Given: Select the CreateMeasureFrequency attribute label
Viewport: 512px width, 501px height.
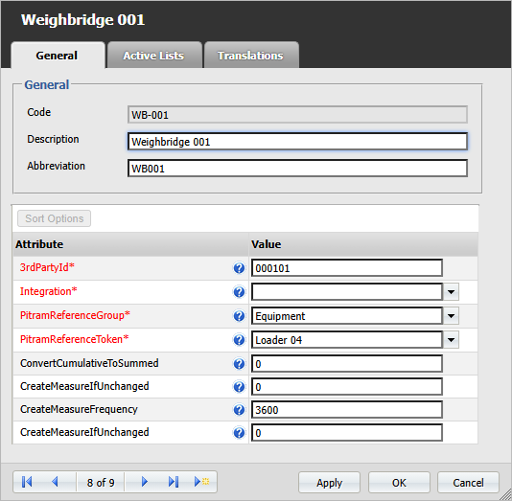Looking at the screenshot, I should click(x=79, y=409).
